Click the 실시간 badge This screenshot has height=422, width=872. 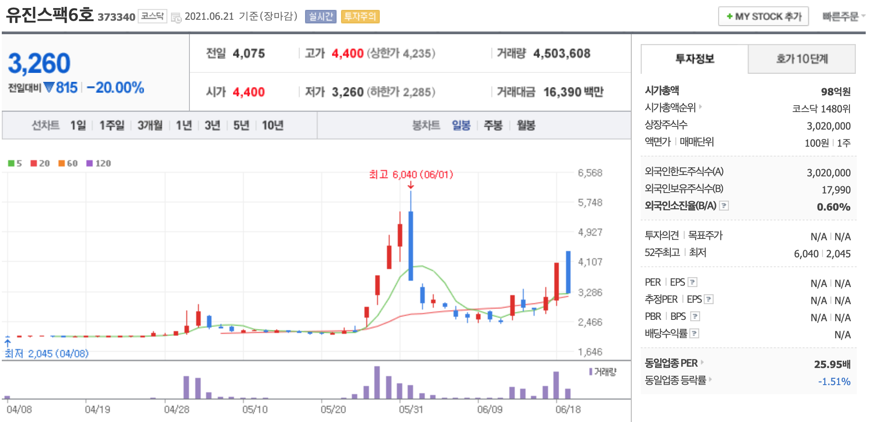321,17
